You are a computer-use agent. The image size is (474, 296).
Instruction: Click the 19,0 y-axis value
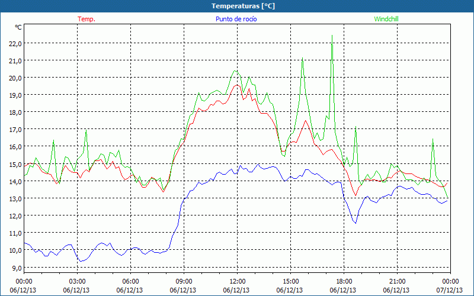click(x=15, y=95)
